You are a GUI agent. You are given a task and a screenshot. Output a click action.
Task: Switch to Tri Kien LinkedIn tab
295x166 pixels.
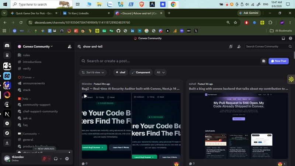coord(86,13)
